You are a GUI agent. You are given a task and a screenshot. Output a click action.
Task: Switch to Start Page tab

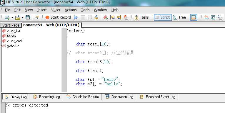[11, 25]
